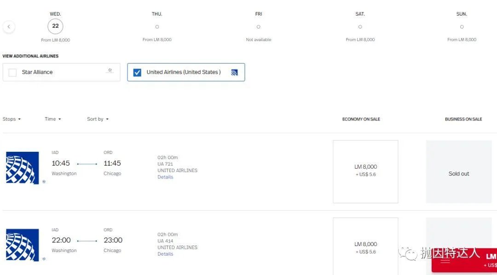Click United logo for flight UA 721
497x275 pixels.
23,168
